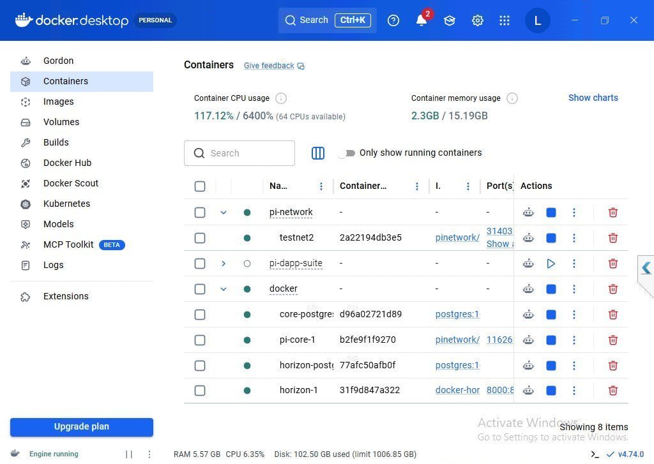Open the apps grid icon

click(505, 20)
